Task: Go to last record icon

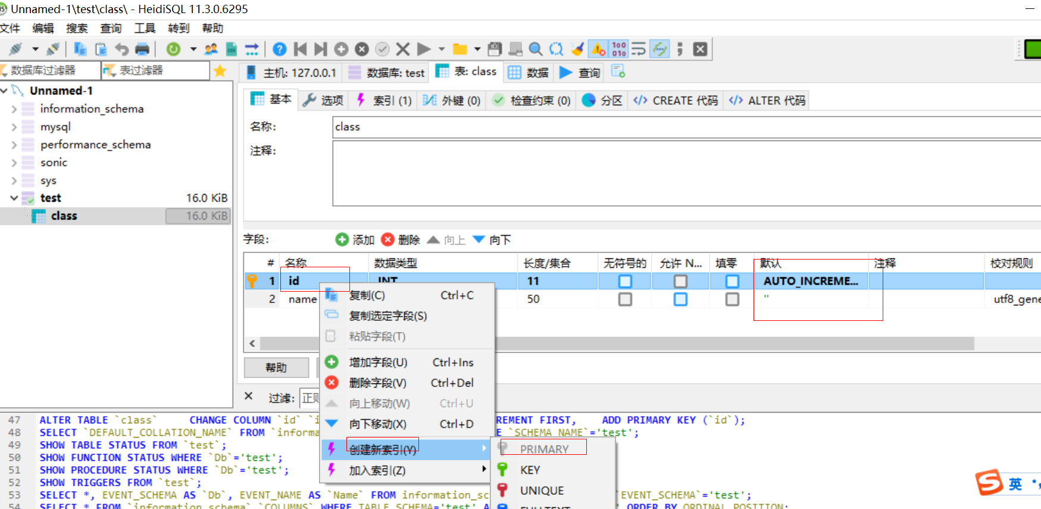Action: (321, 49)
